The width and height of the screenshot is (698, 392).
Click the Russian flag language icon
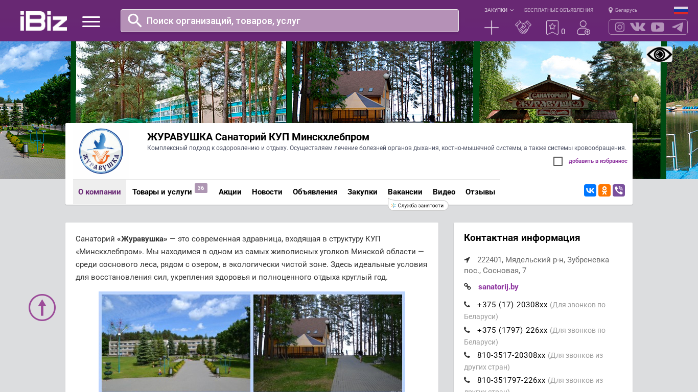[x=681, y=10]
